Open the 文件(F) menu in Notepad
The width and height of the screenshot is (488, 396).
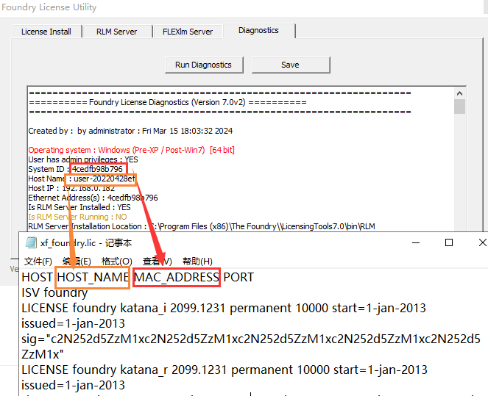click(x=38, y=262)
